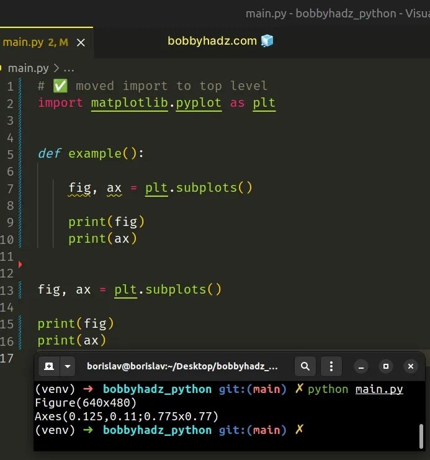
Task: Click 'print(fig)' on line 9
Action: [107, 222]
